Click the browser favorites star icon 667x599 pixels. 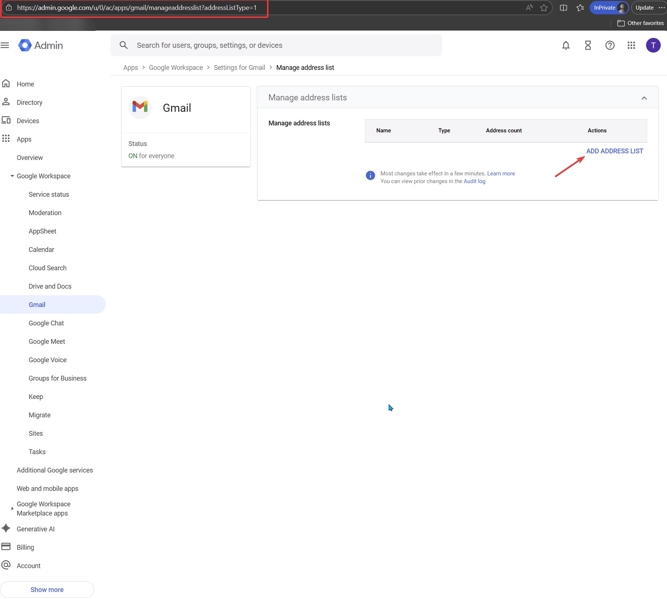click(544, 8)
